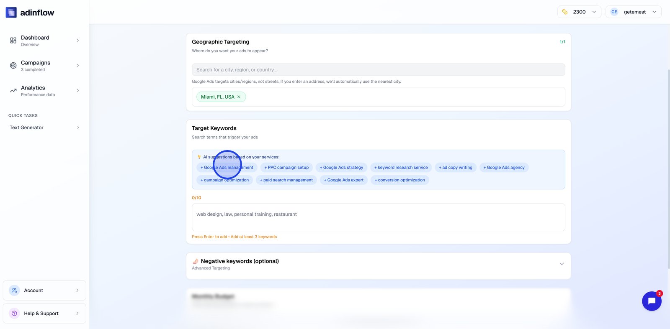The image size is (670, 329).
Task: Open the 2300 credits dropdown
Action: 593,12
